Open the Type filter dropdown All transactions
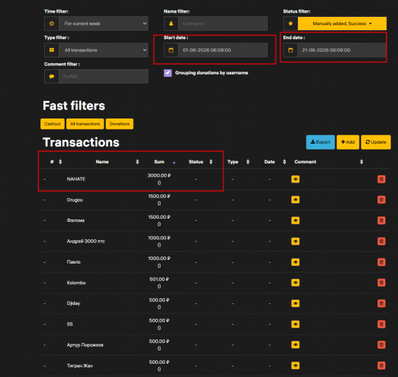The width and height of the screenshot is (398, 377). click(x=104, y=50)
